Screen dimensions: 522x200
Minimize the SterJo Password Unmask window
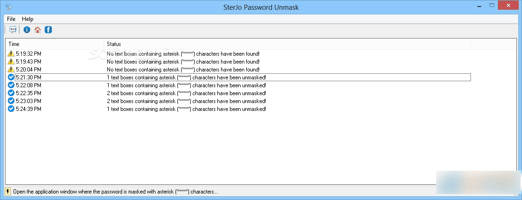(x=478, y=6)
